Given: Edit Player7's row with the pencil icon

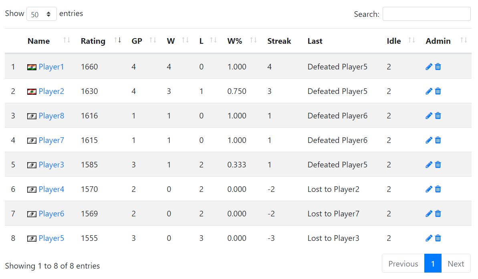Looking at the screenshot, I should (428, 140).
